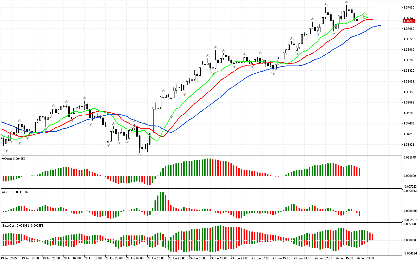The height and width of the screenshot is (262, 419).
Task: Click the 0.011875 AO scale label
Action: click(x=409, y=157)
